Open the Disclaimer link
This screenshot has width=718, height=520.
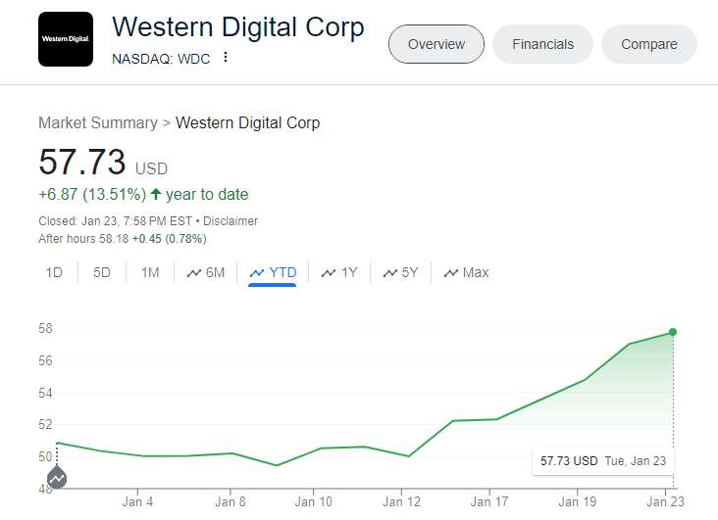[x=231, y=221]
